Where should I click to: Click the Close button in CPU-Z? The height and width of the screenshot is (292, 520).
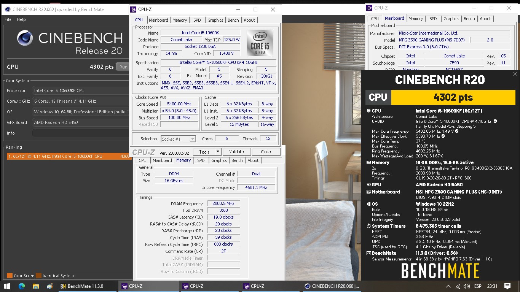click(x=266, y=152)
